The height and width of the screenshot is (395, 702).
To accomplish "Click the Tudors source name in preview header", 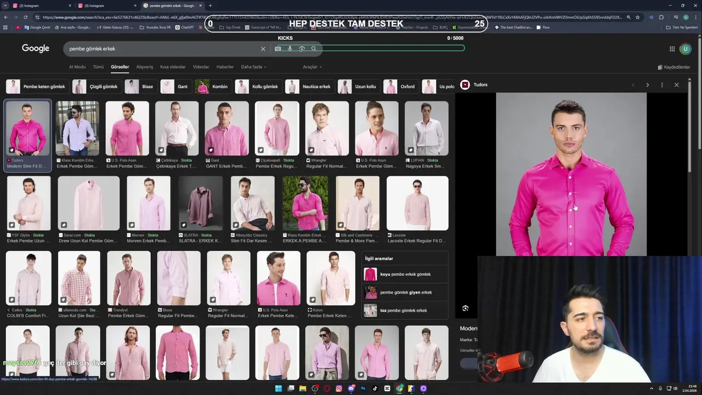I will (480, 85).
